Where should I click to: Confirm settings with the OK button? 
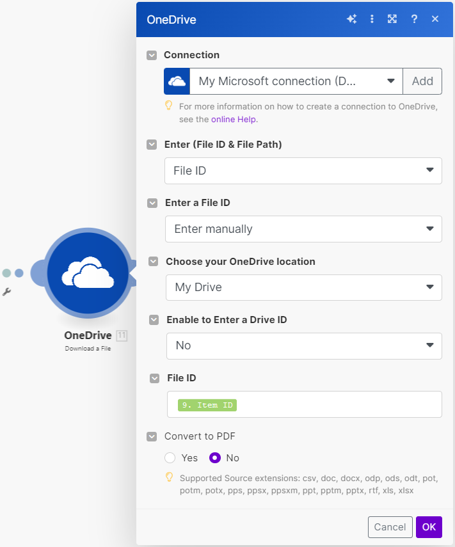tap(429, 527)
